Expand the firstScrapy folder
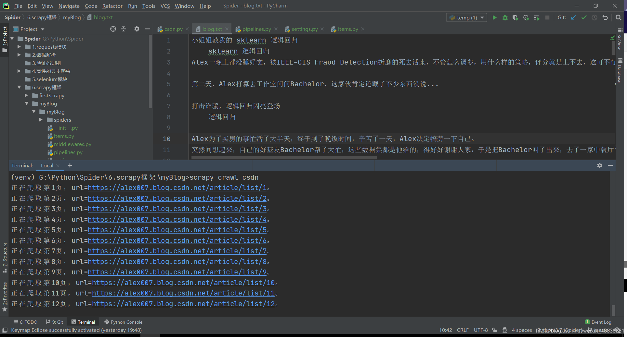627x337 pixels. [27, 95]
